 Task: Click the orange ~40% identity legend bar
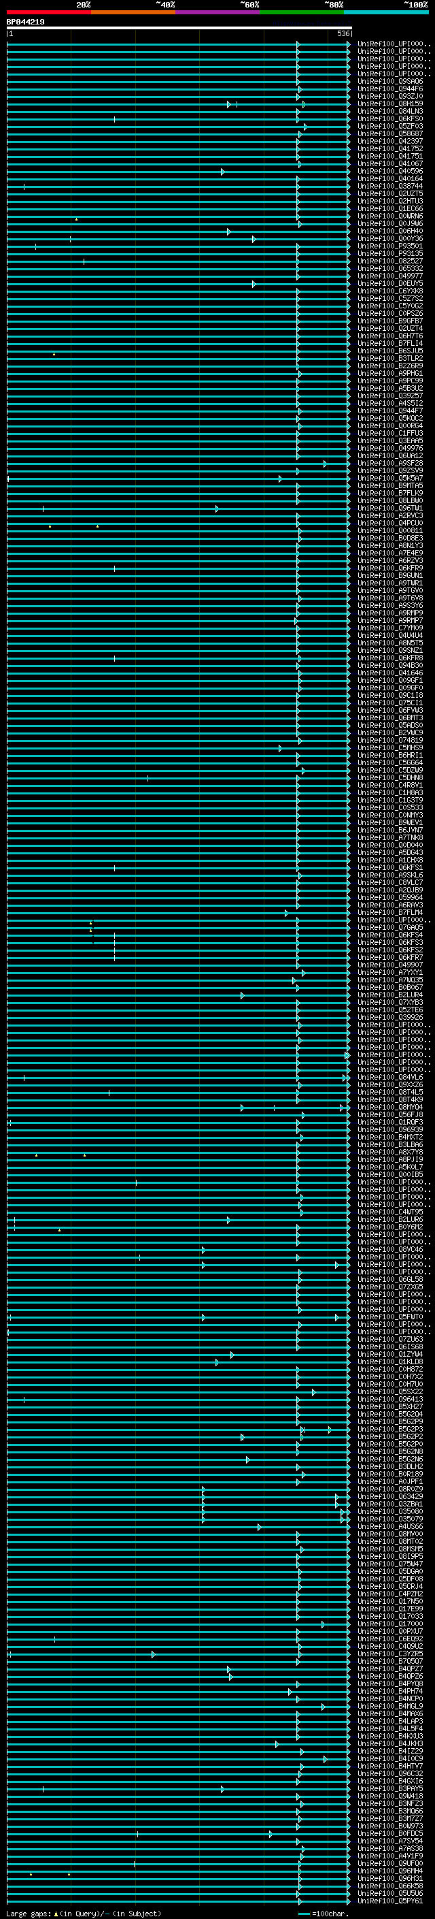(x=133, y=12)
